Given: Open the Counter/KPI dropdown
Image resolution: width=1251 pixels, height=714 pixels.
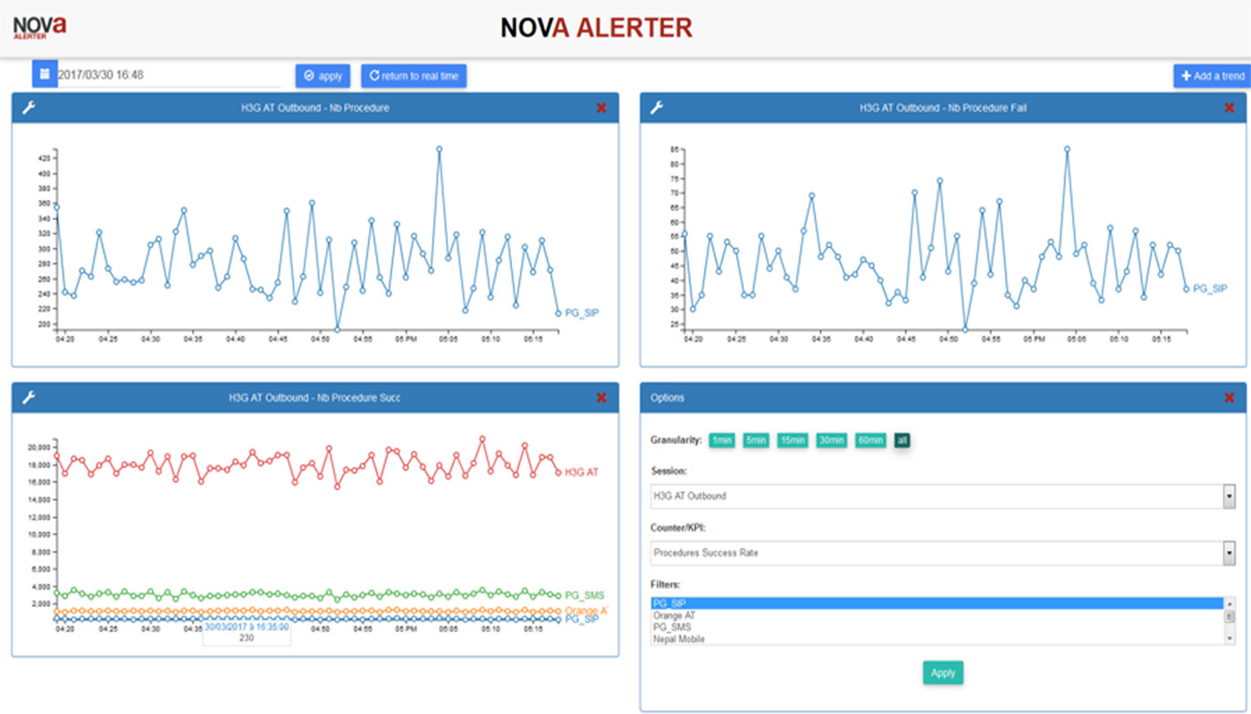Looking at the screenshot, I should click(943, 552).
